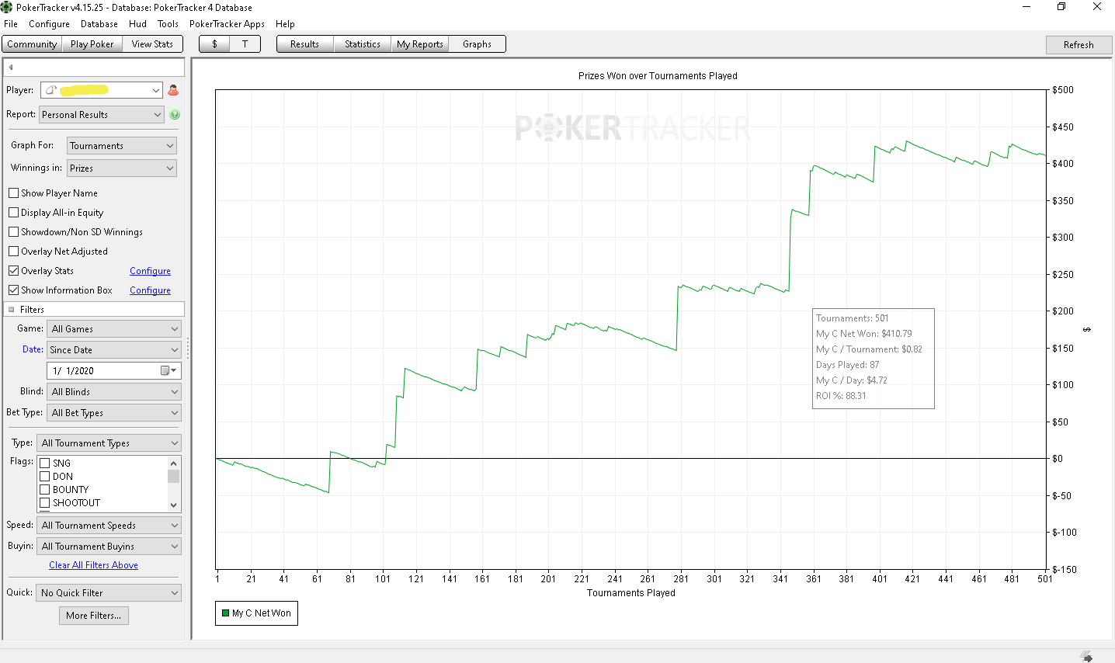This screenshot has height=663, width=1115.
Task: Click the PokerTracker app icon in title bar
Action: 7,7
